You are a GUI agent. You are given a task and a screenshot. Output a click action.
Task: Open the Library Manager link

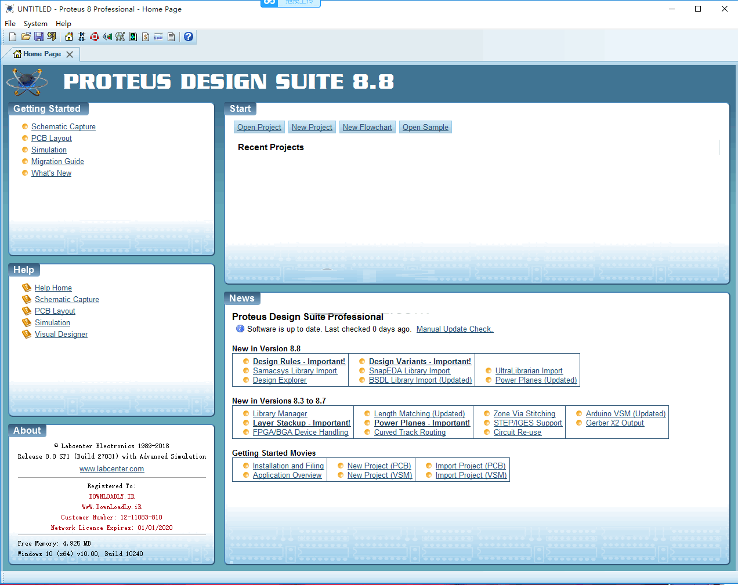tap(280, 414)
